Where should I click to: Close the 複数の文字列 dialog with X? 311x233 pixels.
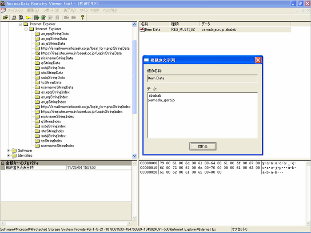point(258,60)
